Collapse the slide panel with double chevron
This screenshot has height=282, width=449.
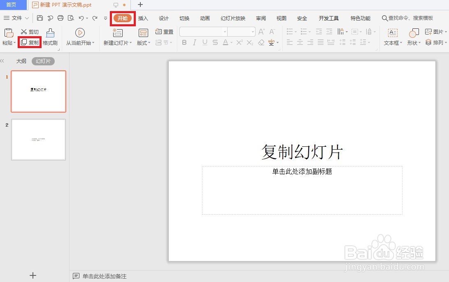click(2, 61)
